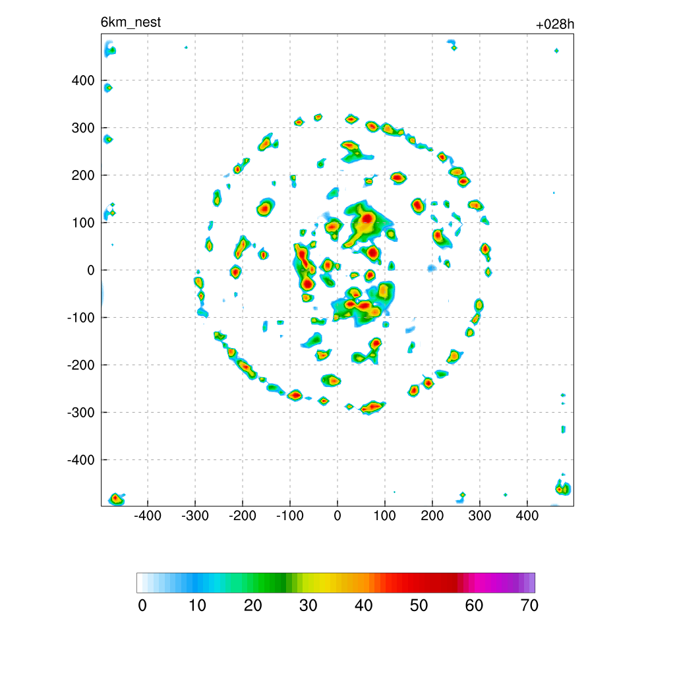Click the -400 label on the vertical axis

[x=81, y=459]
